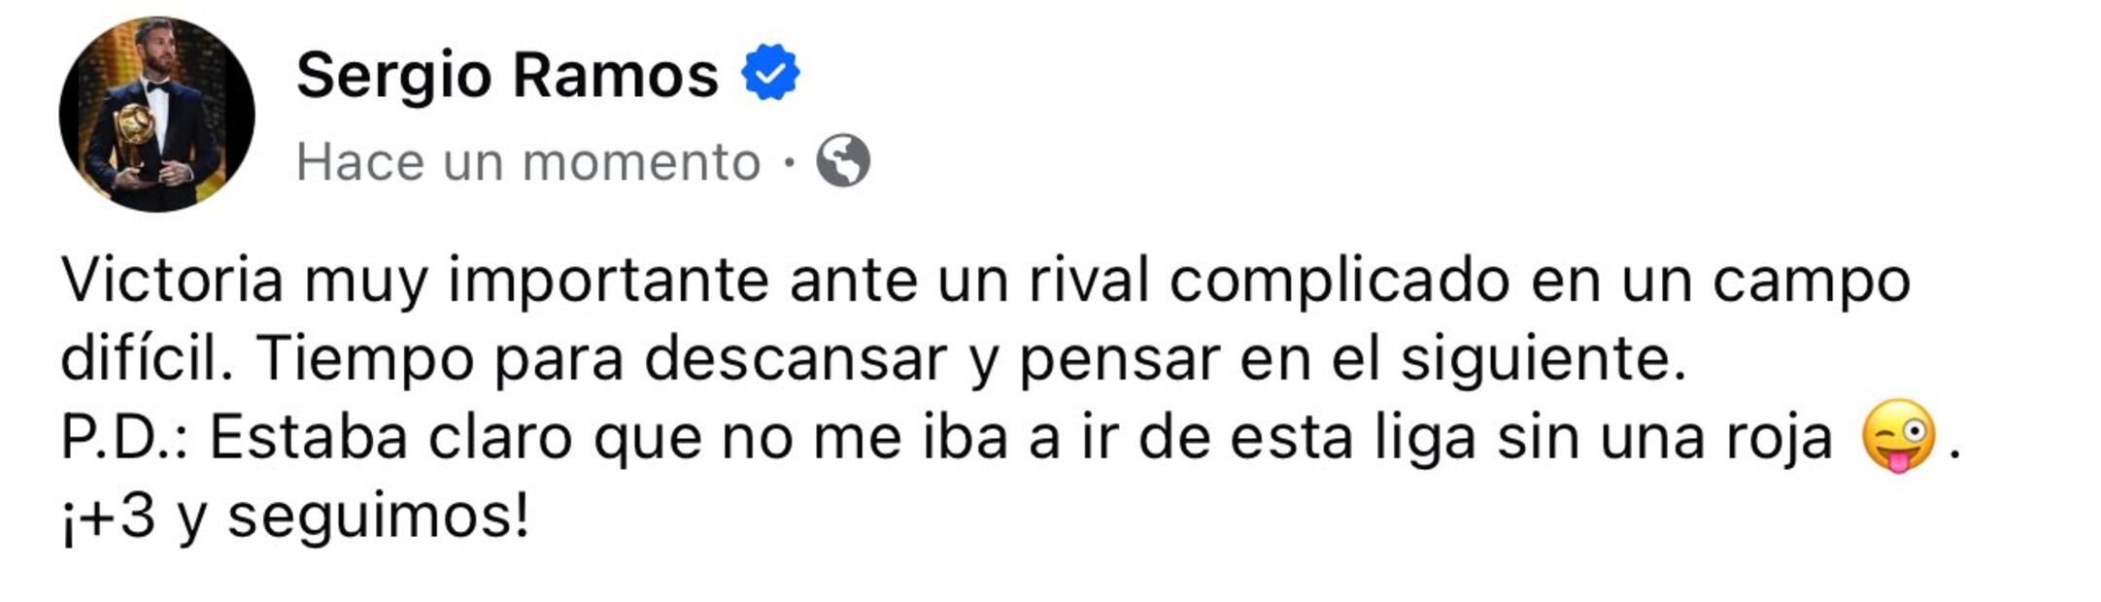This screenshot has width=2101, height=602.
Task: Click the Sergio Ramos profile picture
Action: pos(156,114)
